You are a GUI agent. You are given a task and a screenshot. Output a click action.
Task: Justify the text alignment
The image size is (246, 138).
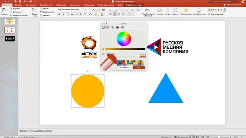click(123, 14)
